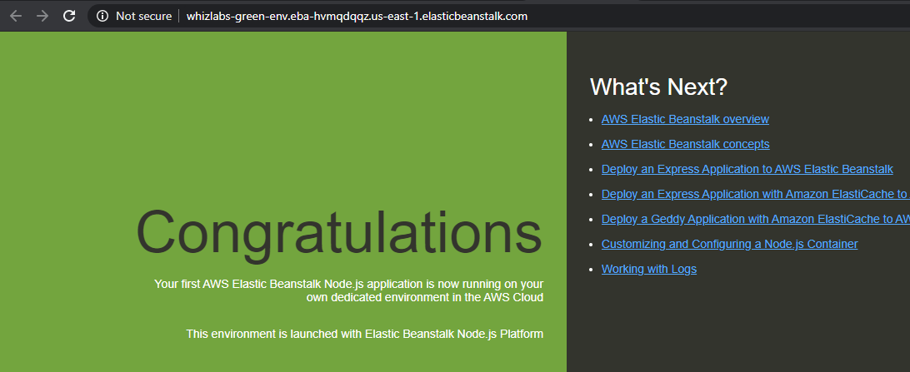
Task: Click the browser forward arrow
Action: 42,16
